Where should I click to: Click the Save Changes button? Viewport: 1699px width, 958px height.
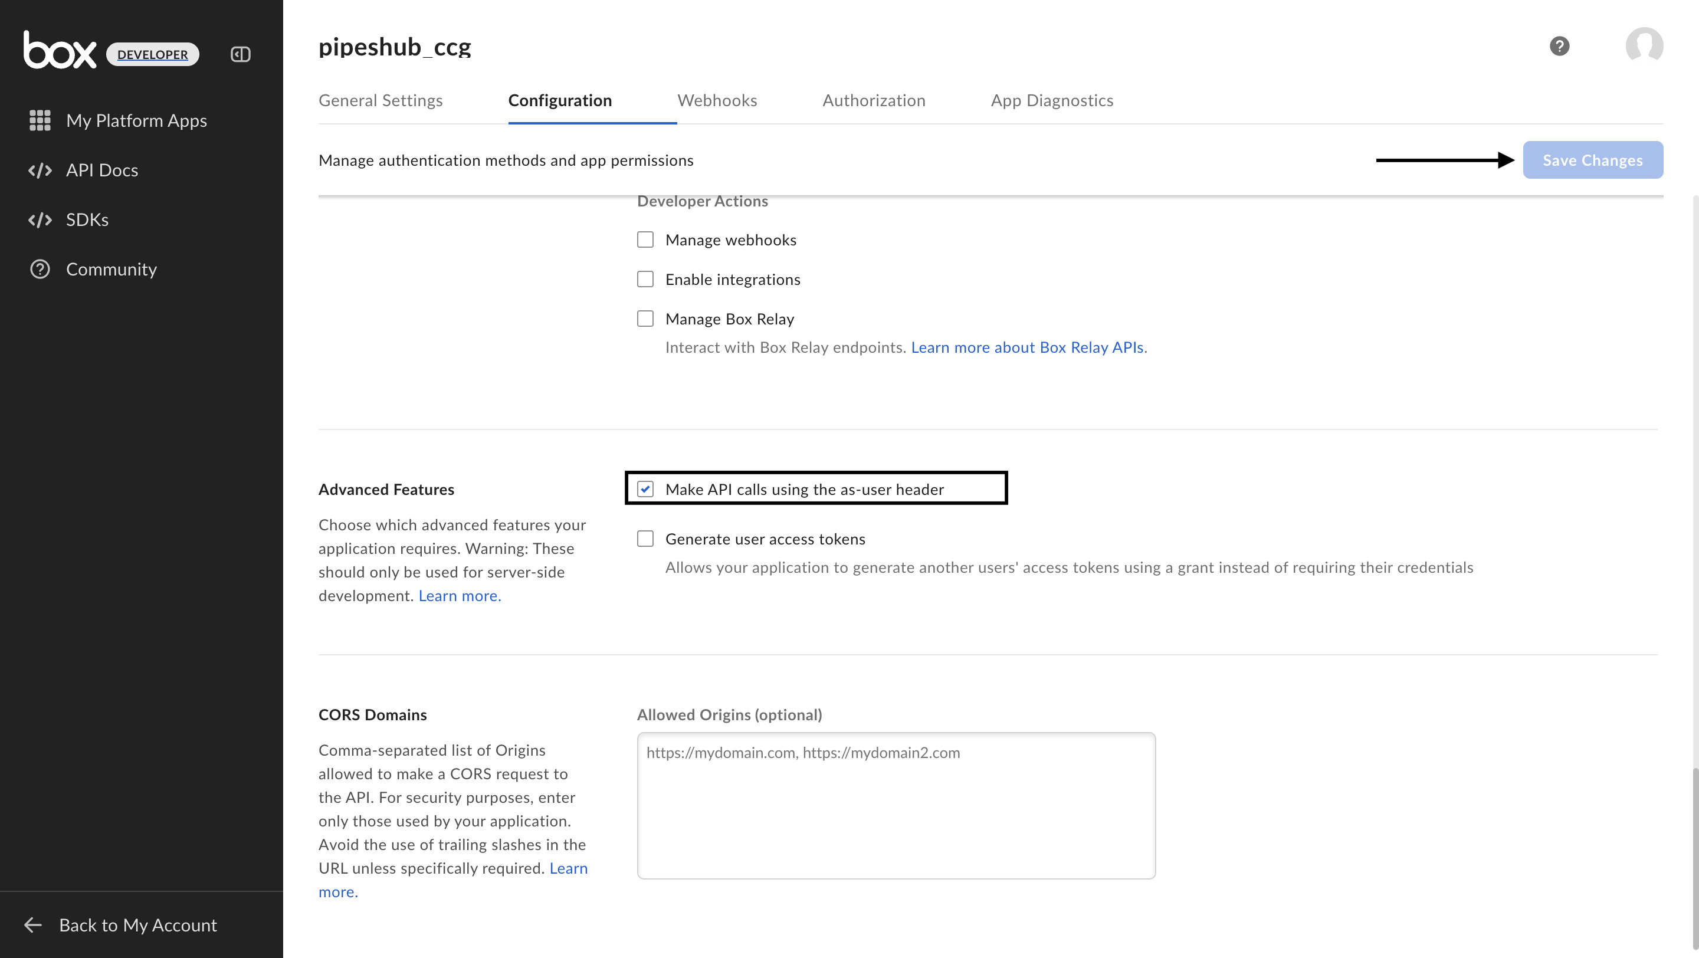click(1592, 159)
